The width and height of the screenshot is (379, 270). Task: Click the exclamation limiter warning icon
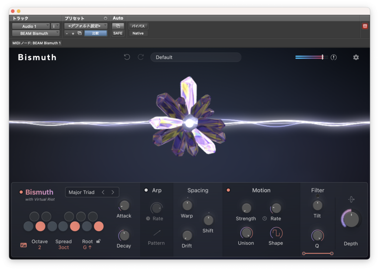[x=333, y=57]
